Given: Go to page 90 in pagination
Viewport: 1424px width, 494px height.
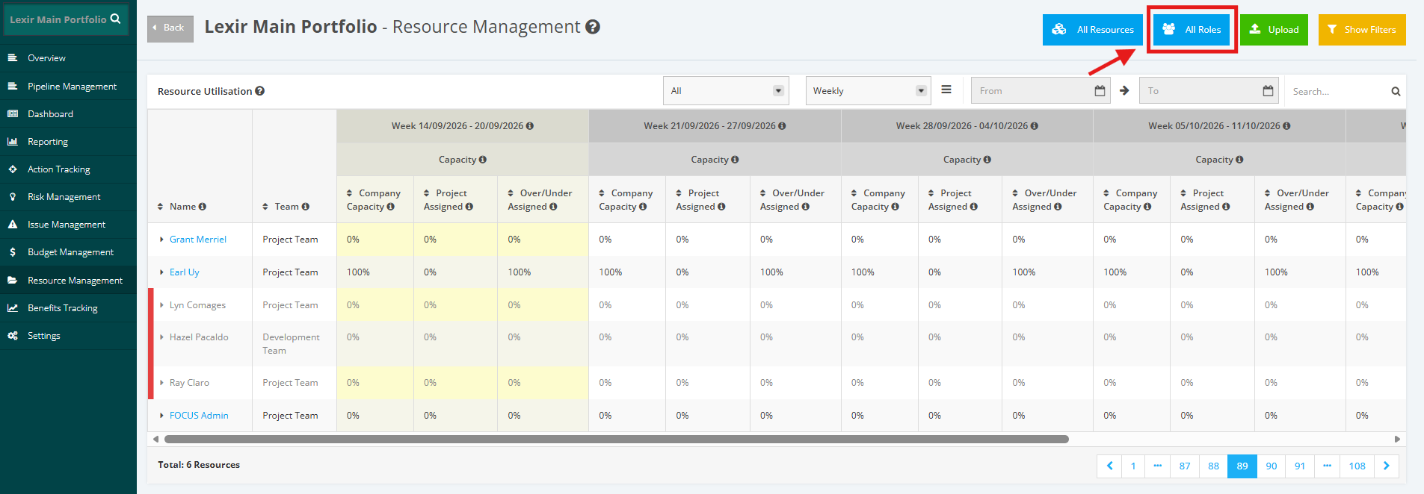Looking at the screenshot, I should 1272,466.
